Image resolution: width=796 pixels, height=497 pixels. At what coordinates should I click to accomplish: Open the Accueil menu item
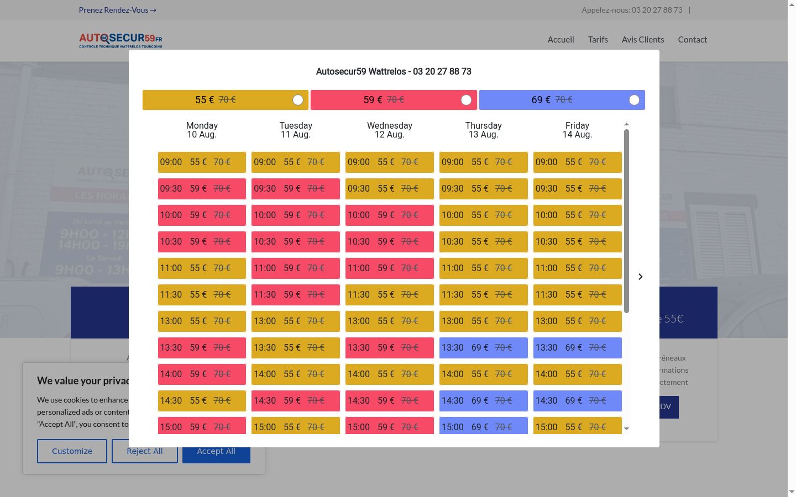pos(561,40)
